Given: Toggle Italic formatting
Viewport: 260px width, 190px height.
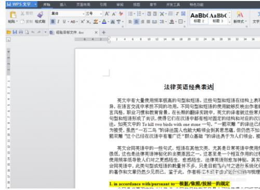Looking at the screenshot, I should coord(58,21).
